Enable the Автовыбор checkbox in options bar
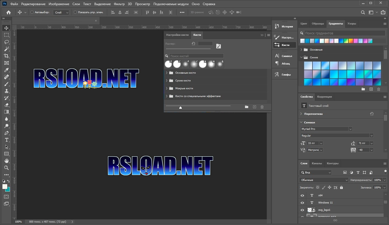 [31, 12]
